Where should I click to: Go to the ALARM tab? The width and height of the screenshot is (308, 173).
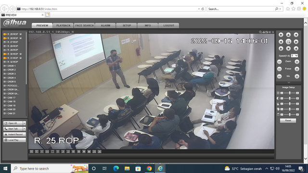pyautogui.click(x=105, y=25)
